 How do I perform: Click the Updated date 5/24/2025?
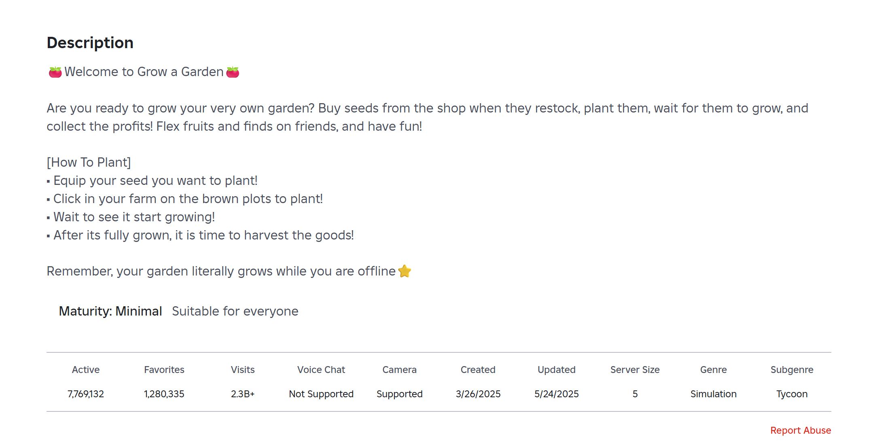pyautogui.click(x=556, y=394)
